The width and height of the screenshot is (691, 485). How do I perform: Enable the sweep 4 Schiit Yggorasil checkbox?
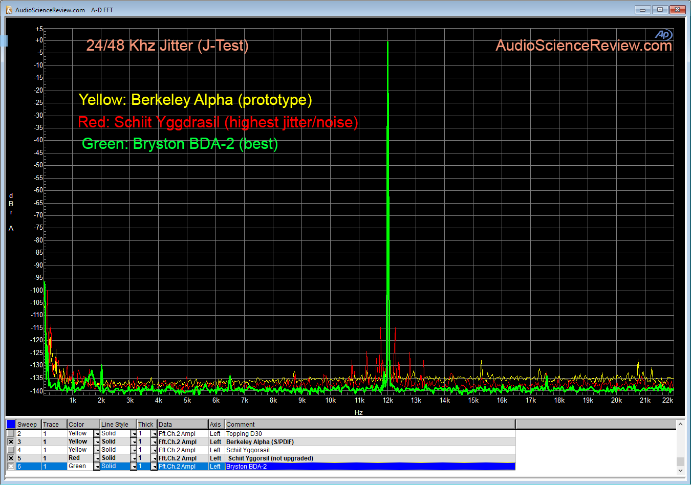(x=11, y=450)
